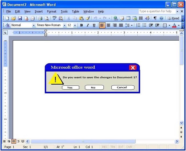Click Increase Indent icon
This screenshot has width=186, height=151.
coord(157,25)
